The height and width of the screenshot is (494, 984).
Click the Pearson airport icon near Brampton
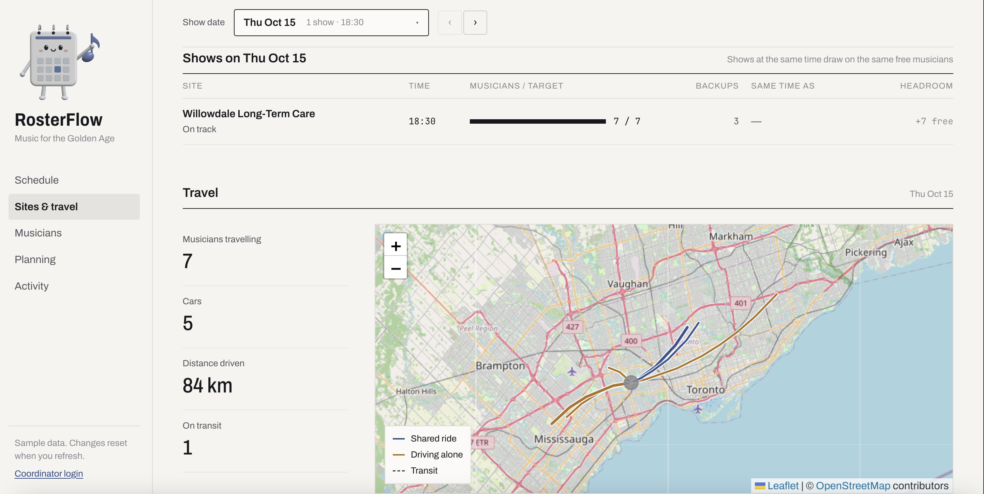(571, 371)
